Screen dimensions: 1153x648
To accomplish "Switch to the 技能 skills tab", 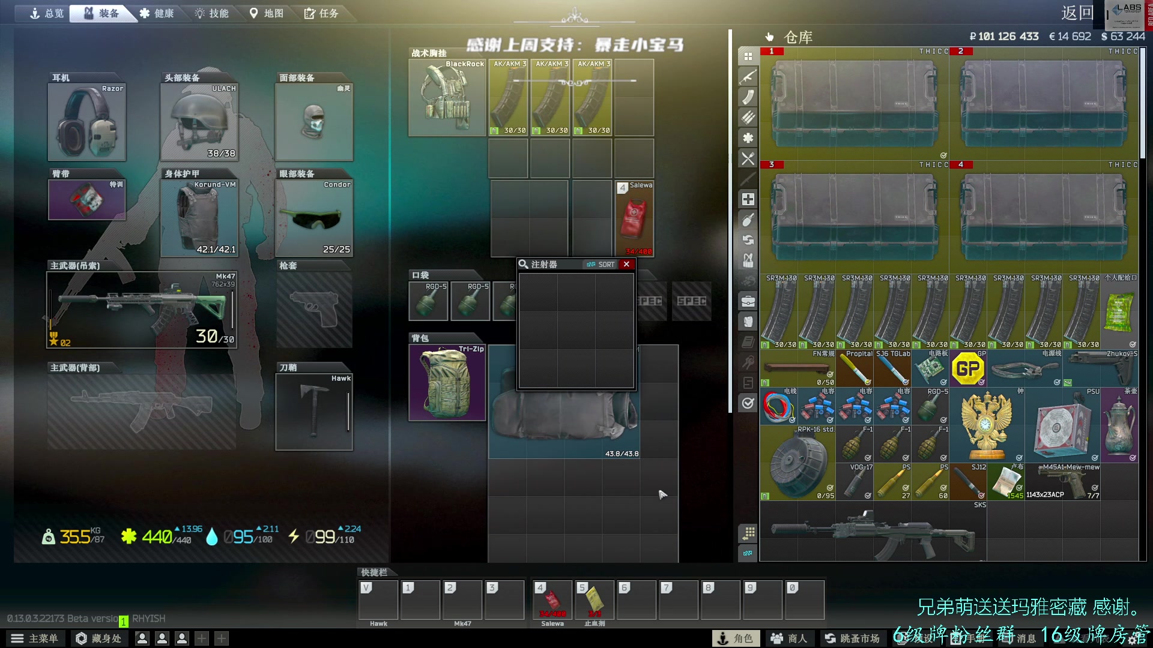I will click(212, 13).
